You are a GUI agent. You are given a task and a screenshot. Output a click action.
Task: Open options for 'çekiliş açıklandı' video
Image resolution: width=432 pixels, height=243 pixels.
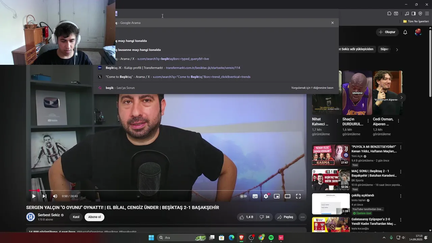point(401,196)
